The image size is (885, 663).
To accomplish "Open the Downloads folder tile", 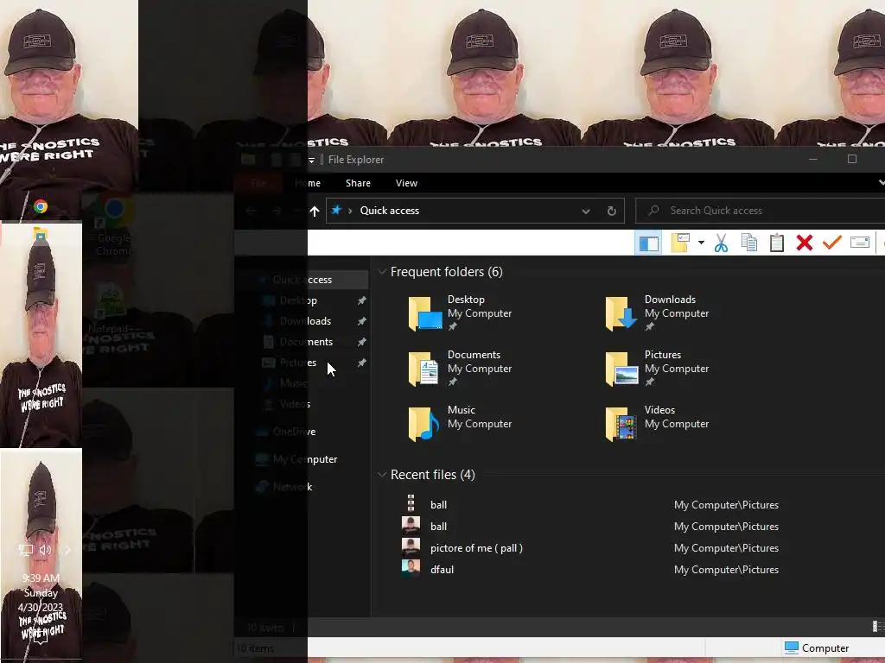I will pyautogui.click(x=658, y=313).
